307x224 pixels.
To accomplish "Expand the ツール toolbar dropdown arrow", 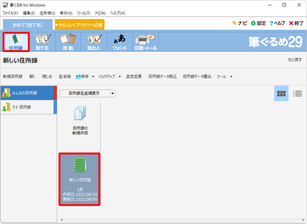I will (x=231, y=77).
